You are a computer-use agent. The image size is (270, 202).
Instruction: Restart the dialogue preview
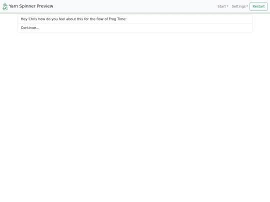(258, 6)
